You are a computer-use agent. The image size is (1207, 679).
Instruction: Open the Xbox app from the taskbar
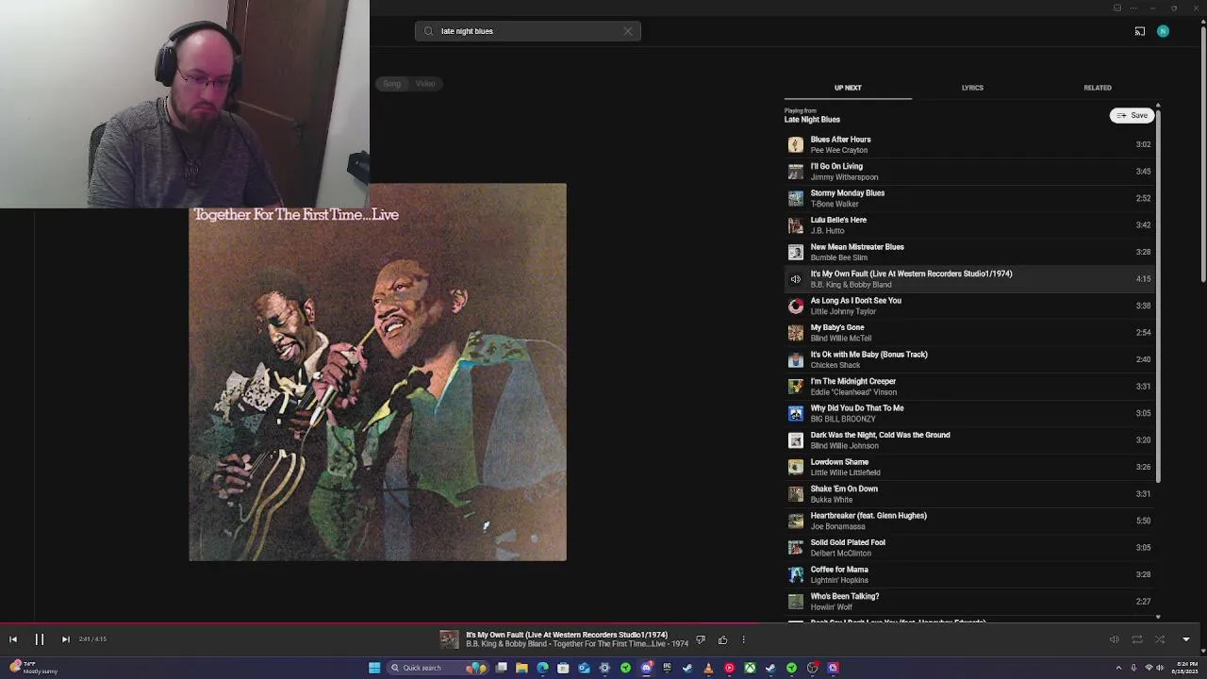tap(750, 668)
